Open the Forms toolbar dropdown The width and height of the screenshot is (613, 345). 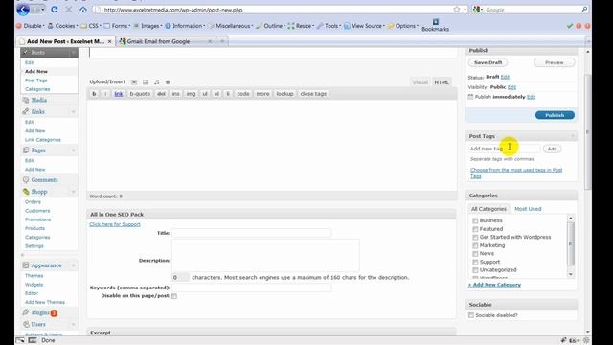[117, 26]
